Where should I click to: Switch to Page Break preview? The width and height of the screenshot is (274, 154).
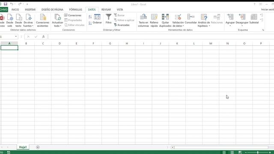point(240,152)
